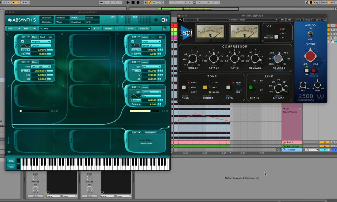Load the next API-2500 preset arrow

pyautogui.click(x=290, y=20)
